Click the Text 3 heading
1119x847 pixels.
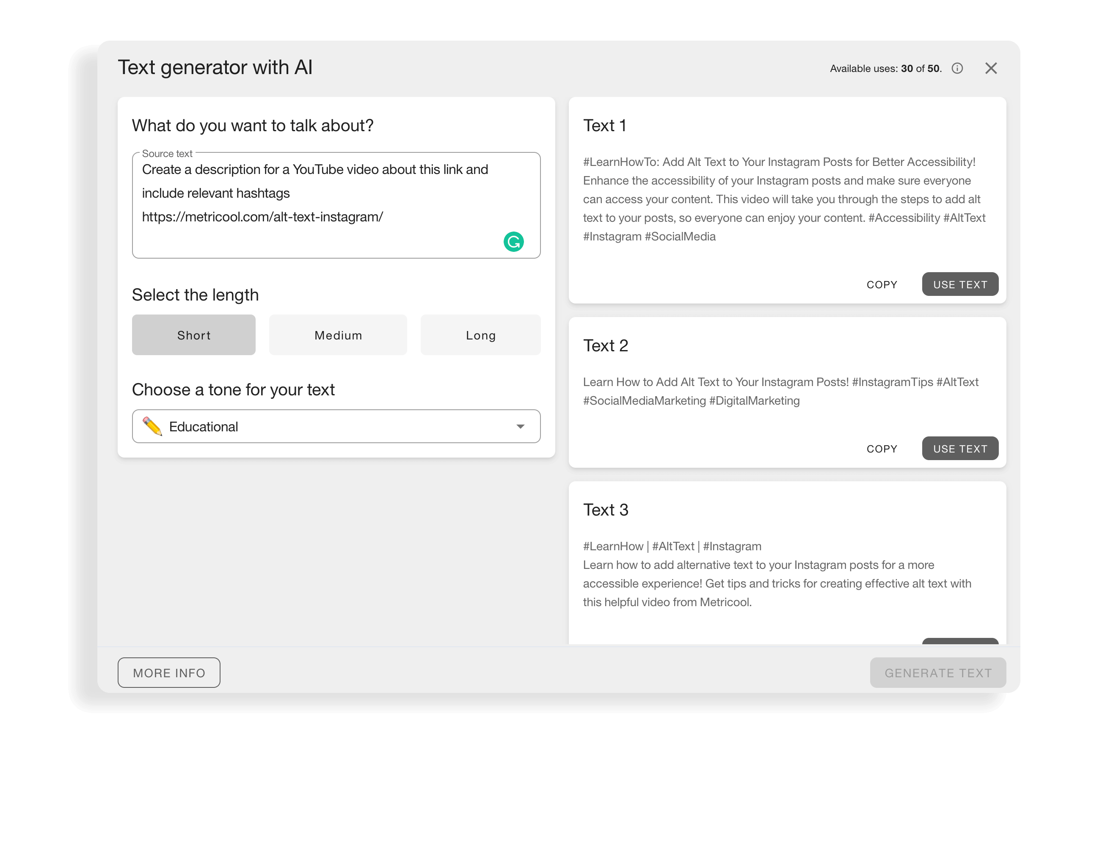(x=606, y=510)
